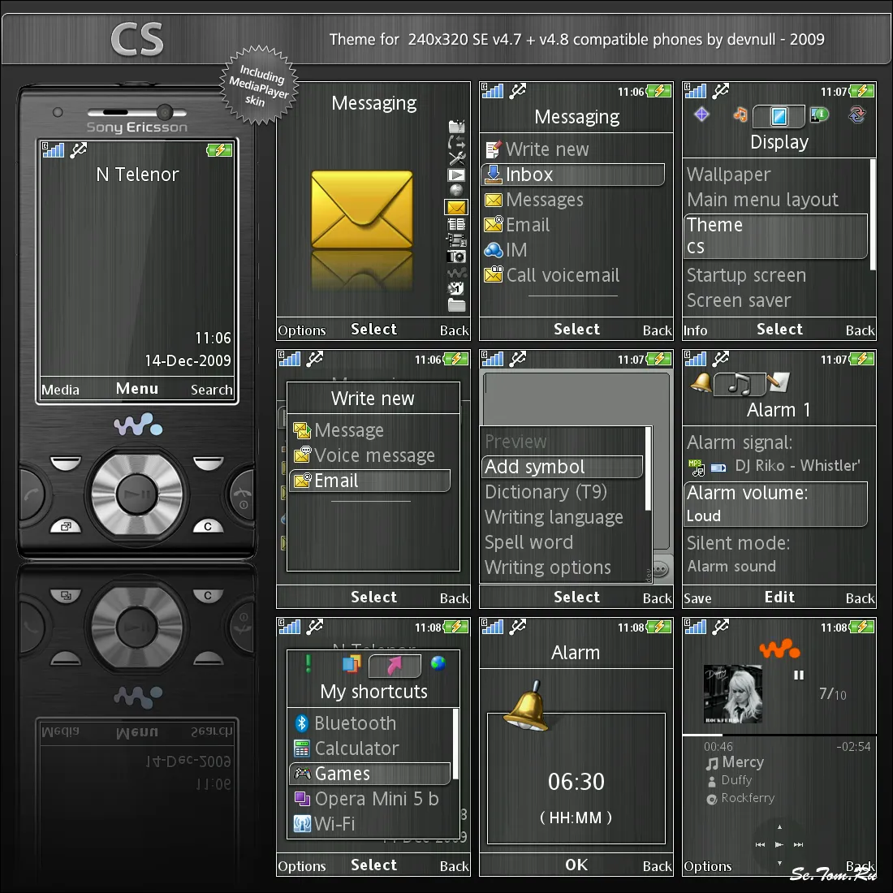The image size is (893, 893).
Task: Select the Calls icon with phone and arrows
Action: point(456,142)
